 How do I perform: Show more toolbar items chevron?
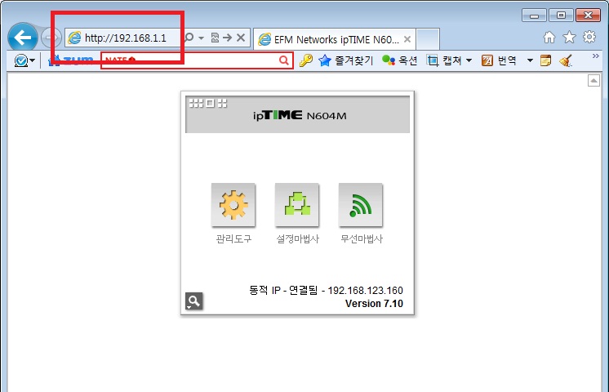[x=595, y=56]
